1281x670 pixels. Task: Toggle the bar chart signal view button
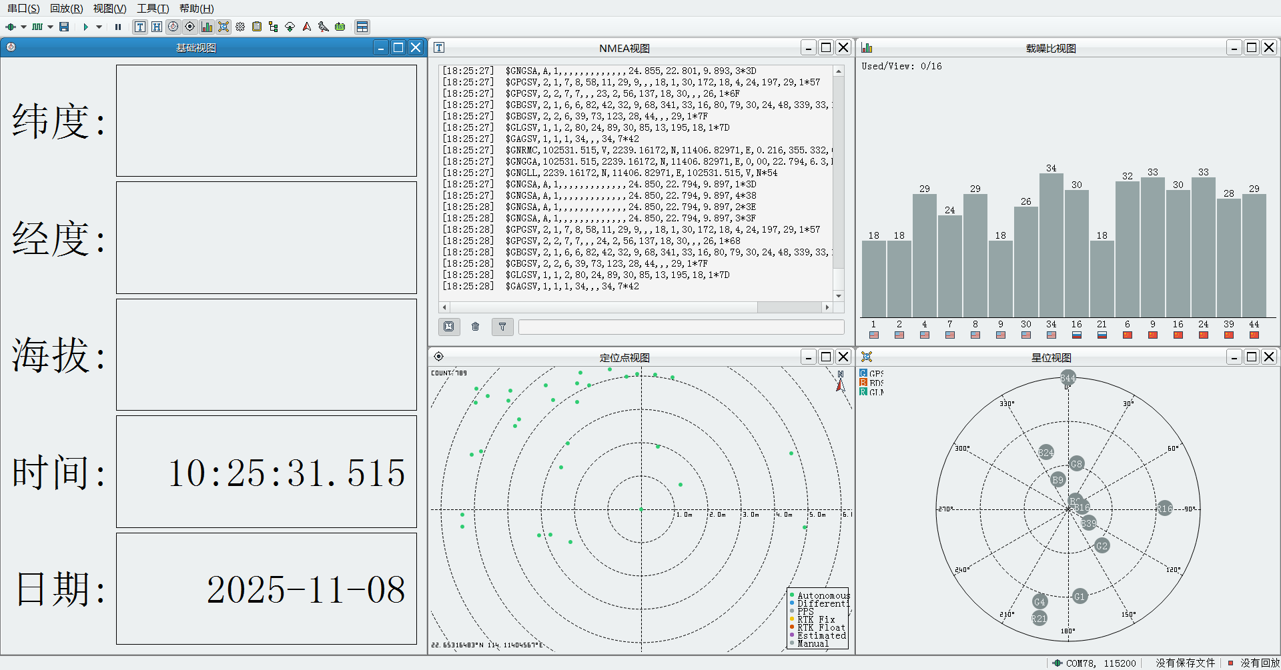point(207,27)
